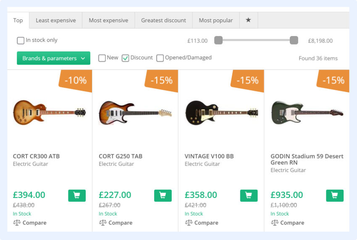357x240 pixels.
Task: Open the VINTAGE V100 BB guitar image
Action: click(221, 112)
